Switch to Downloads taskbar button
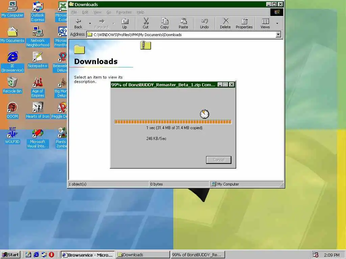This screenshot has height=259, width=346. click(x=143, y=255)
